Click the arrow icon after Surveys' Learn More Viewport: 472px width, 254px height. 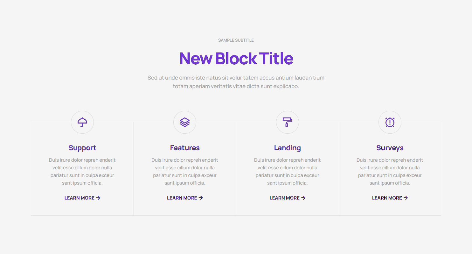click(x=406, y=198)
